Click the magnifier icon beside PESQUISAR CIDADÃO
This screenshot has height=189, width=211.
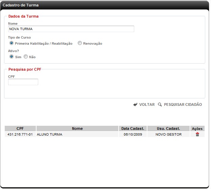coord(160,105)
